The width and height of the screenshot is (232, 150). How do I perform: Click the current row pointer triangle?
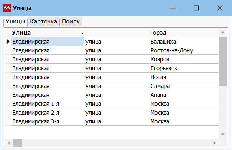8,42
